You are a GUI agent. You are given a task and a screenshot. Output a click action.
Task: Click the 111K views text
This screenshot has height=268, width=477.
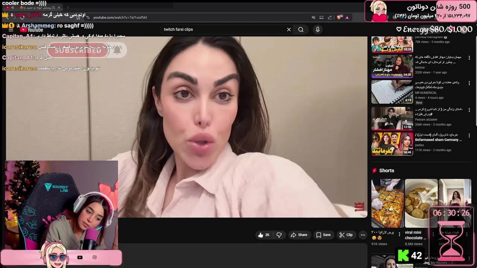click(x=423, y=150)
